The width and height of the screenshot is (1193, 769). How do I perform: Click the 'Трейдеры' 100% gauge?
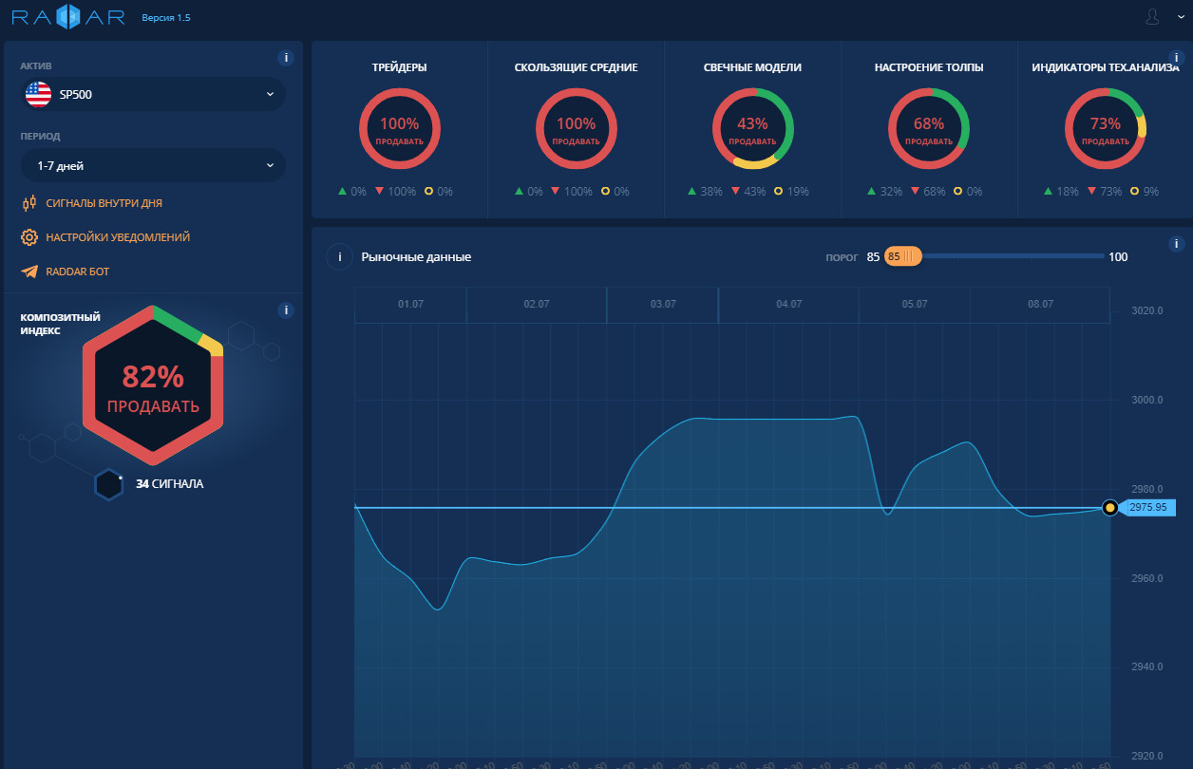400,129
